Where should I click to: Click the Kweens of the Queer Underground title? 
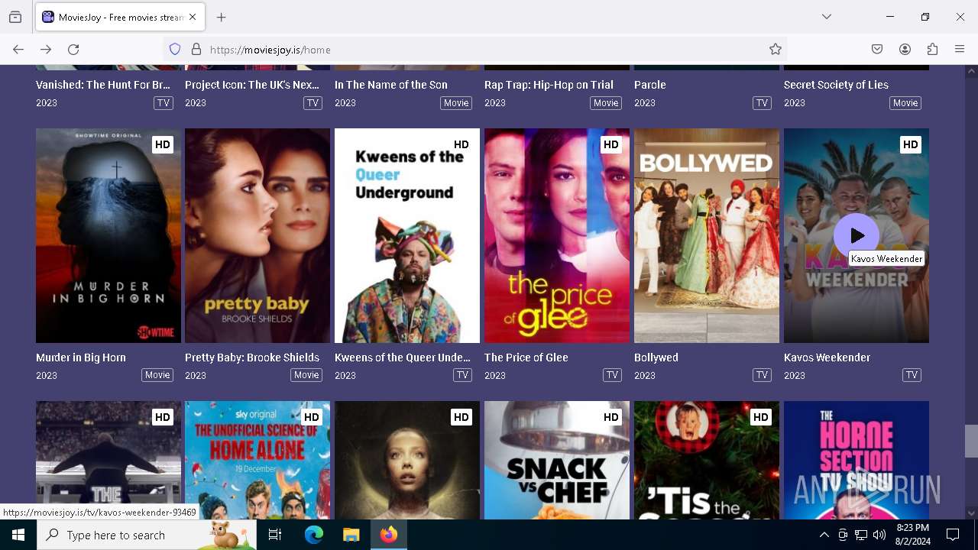403,357
